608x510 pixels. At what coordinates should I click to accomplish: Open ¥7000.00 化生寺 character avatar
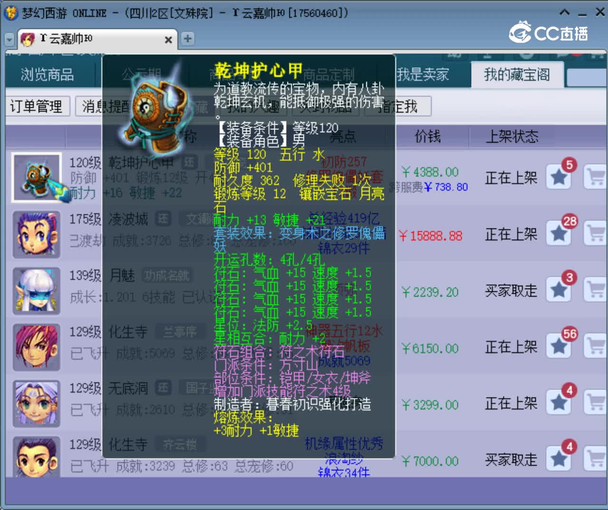tap(37, 457)
